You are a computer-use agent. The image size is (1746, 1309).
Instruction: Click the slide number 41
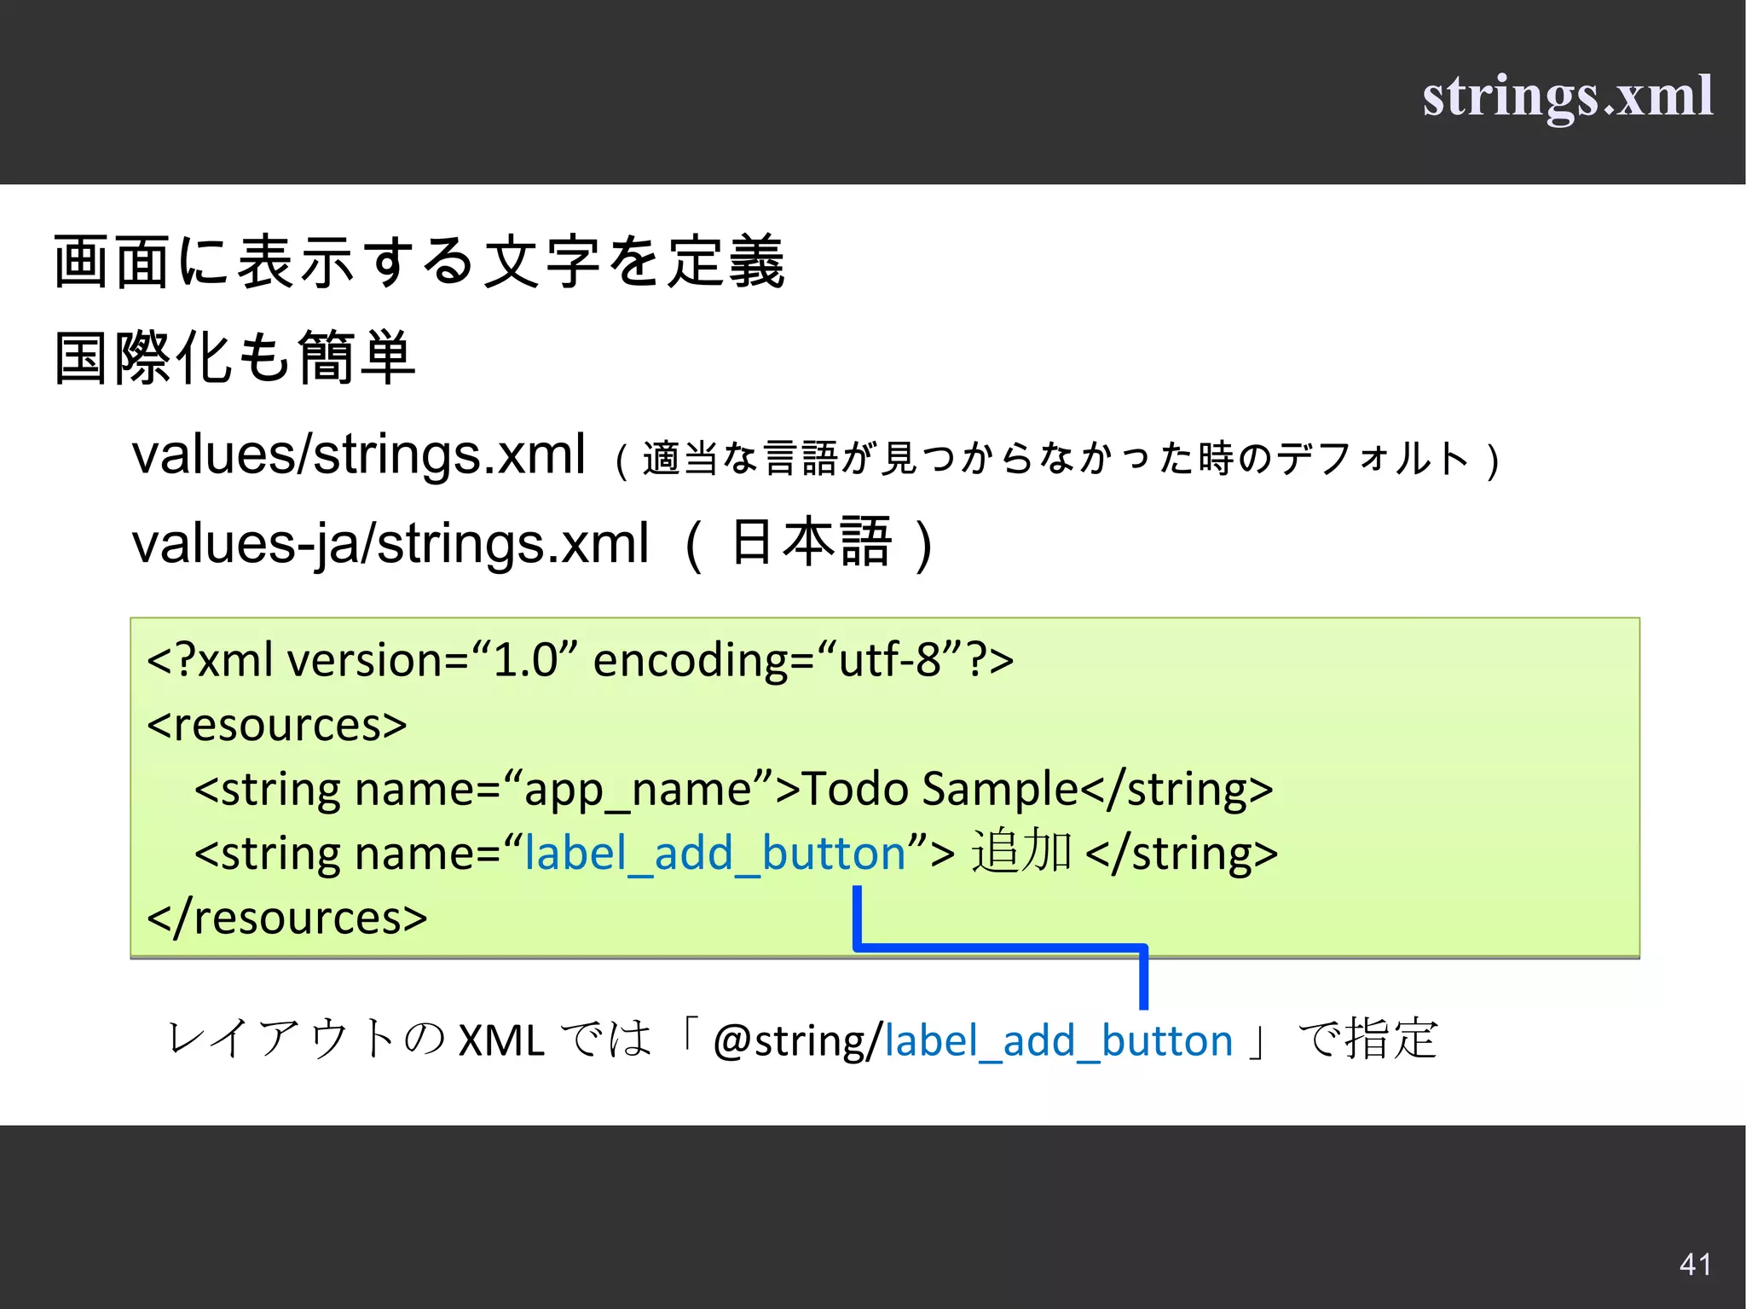point(1695,1264)
